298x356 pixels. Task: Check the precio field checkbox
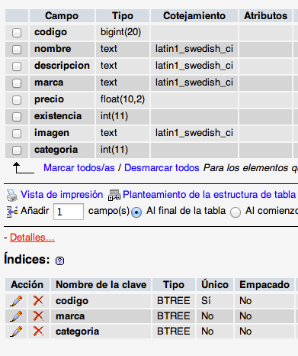pyautogui.click(x=17, y=100)
